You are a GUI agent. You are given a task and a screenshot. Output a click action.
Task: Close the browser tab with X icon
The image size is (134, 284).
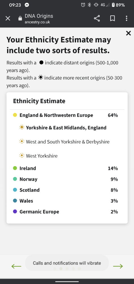point(8,18)
